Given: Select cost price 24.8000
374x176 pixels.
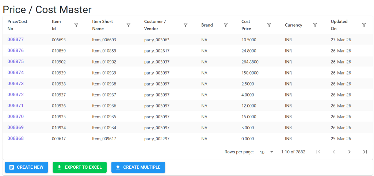Looking at the screenshot, I should click(249, 51).
